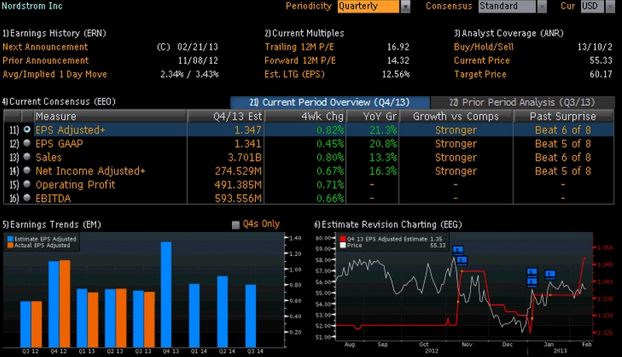
Task: Click the 'Beat 5 of 8' EPS GAAP cell
Action: (563, 144)
